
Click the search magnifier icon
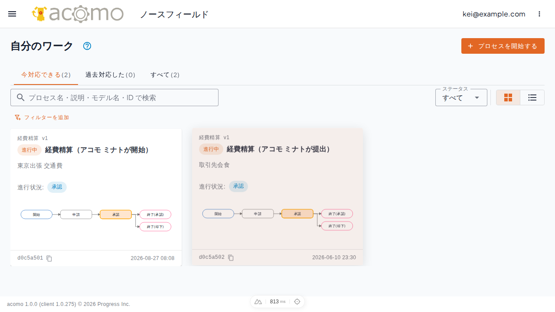click(20, 97)
